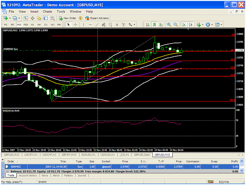
Task: Zoom in on the chart
Action: 169,25
